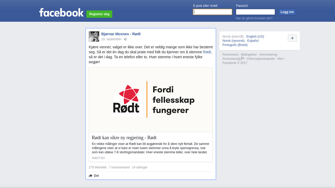
Task: Click 7 kommentarer count
Action: click(119, 167)
